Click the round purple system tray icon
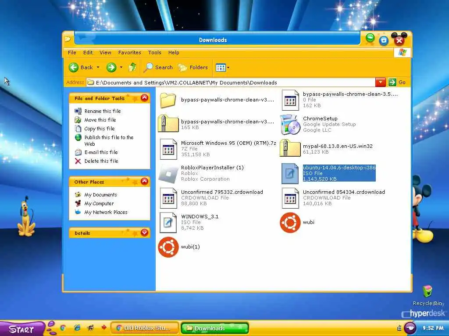The width and height of the screenshot is (449, 336). [410, 328]
